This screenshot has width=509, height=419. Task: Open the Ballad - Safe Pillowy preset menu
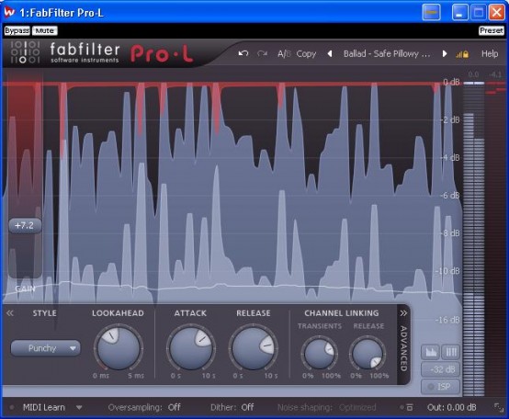click(x=387, y=53)
